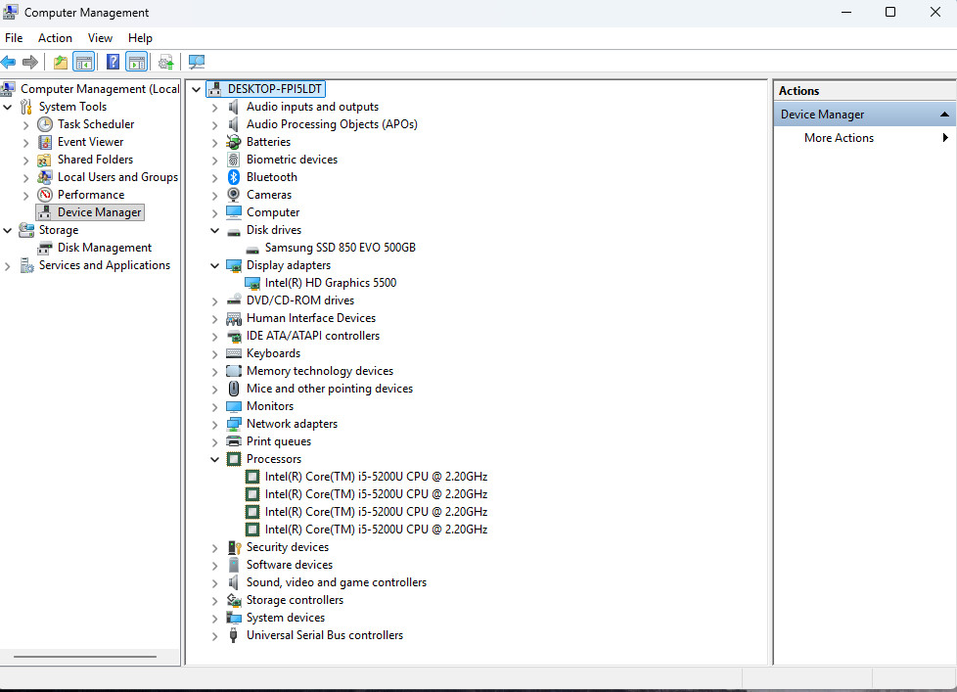This screenshot has width=957, height=692.
Task: Click the Mice and other pointing devices icon
Action: click(x=234, y=389)
